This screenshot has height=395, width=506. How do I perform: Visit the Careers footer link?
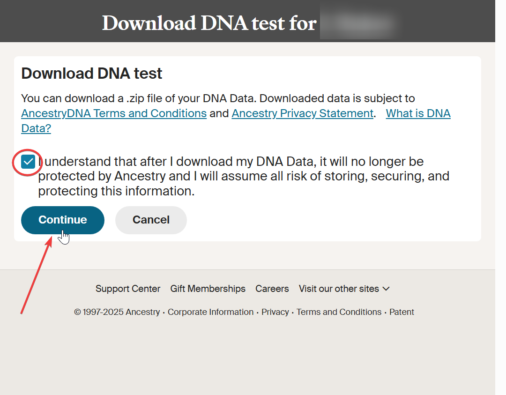(272, 289)
